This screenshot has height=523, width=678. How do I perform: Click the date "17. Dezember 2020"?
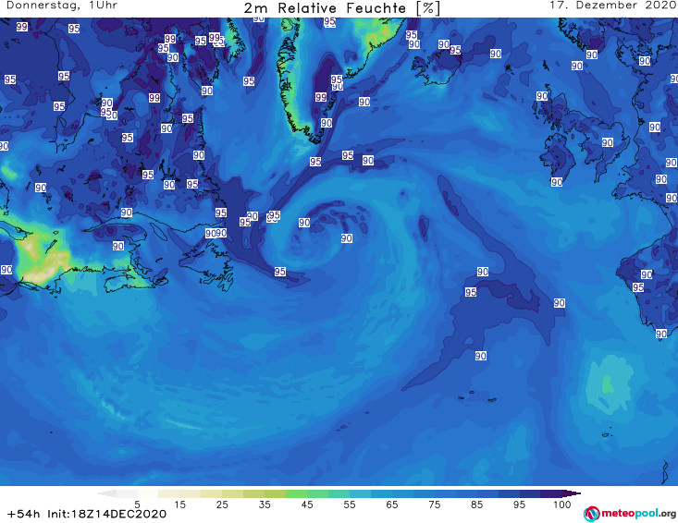pyautogui.click(x=613, y=6)
